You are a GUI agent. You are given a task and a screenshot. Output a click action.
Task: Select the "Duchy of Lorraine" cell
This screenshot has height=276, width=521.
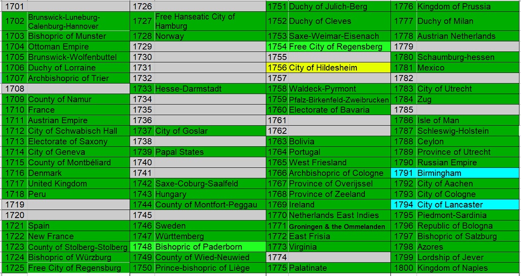78,67
